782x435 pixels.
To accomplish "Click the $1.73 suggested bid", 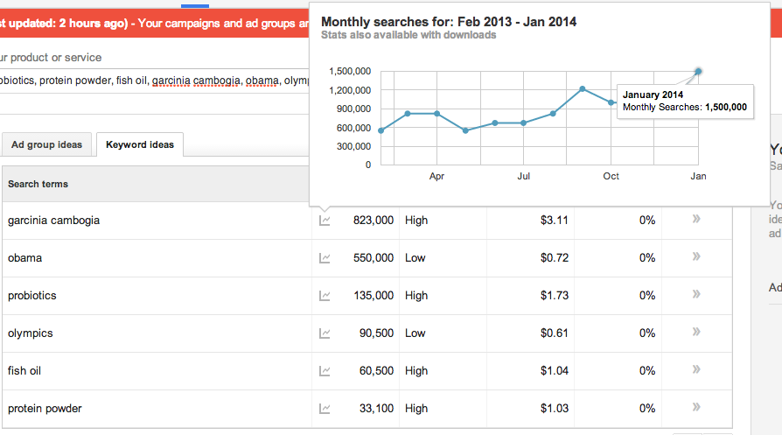I will [x=554, y=296].
